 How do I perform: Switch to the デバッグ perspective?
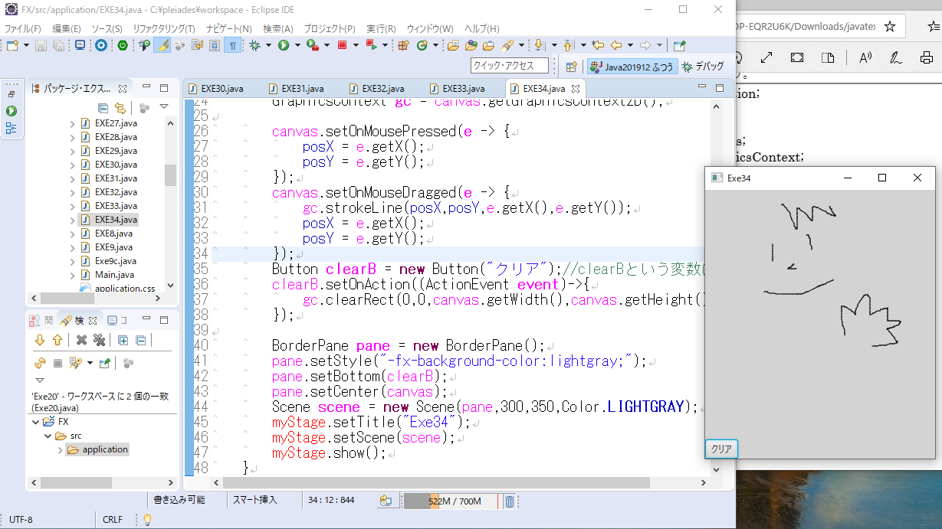[x=702, y=67]
